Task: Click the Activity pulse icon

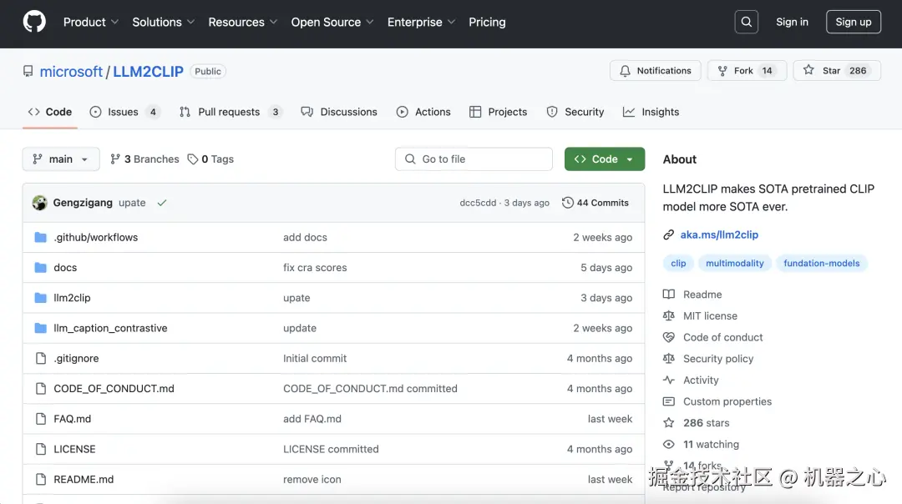Action: (x=668, y=380)
